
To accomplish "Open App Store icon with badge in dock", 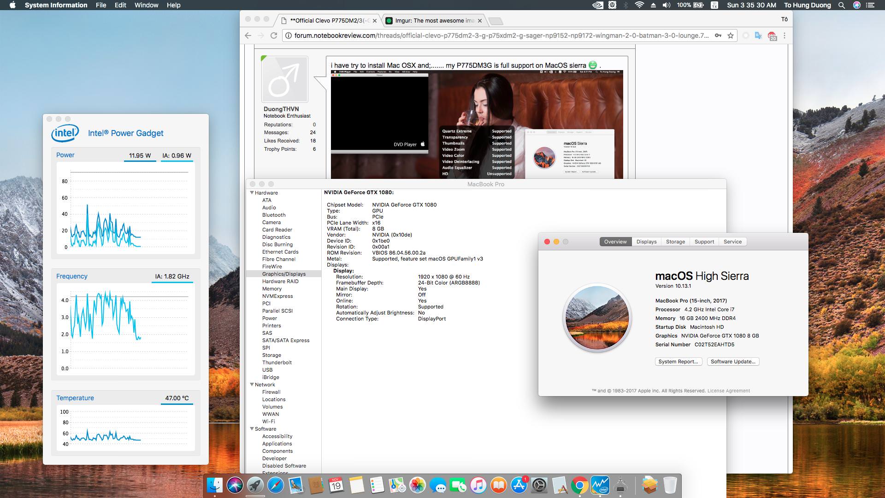I will pyautogui.click(x=519, y=485).
